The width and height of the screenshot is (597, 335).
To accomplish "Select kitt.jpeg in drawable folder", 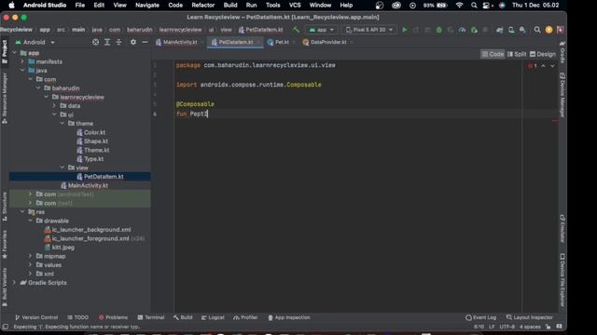I will 63,248.
